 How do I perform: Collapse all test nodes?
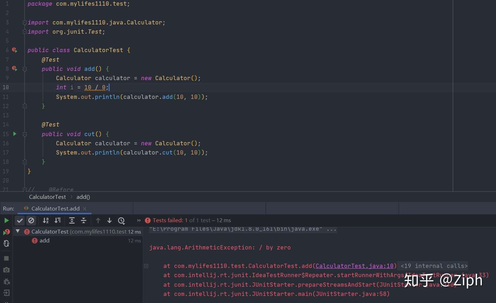(x=84, y=220)
